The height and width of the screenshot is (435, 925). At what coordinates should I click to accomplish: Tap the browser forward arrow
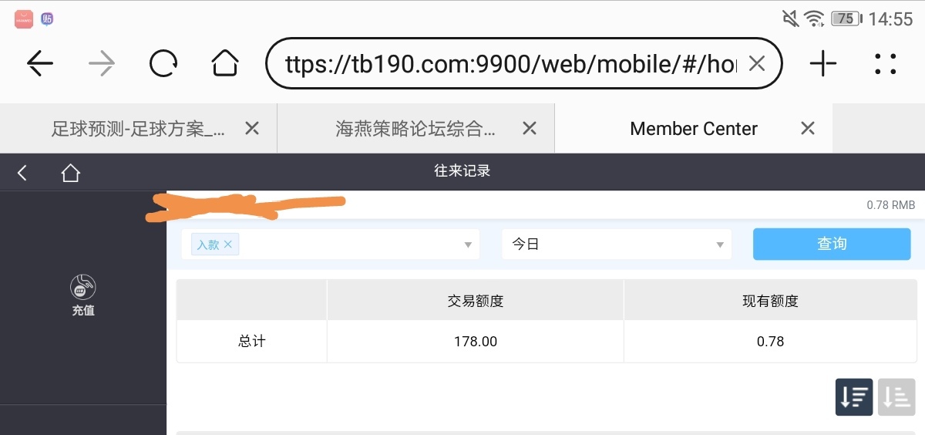(x=102, y=63)
